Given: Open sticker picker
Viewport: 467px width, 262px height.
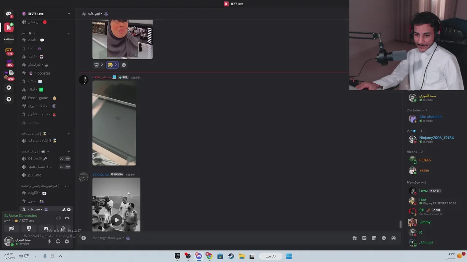Looking at the screenshot, I should tap(374, 238).
